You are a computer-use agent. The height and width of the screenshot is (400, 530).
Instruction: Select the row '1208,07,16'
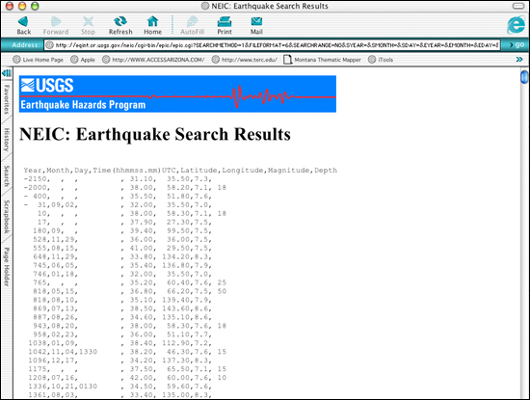coord(127,378)
